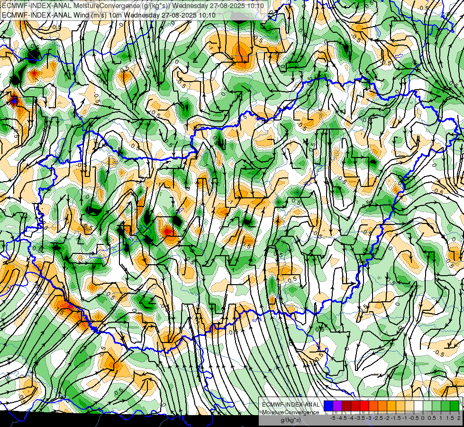Click the -3.5 legend scale value
This screenshot has height=427, width=464.
click(x=360, y=418)
